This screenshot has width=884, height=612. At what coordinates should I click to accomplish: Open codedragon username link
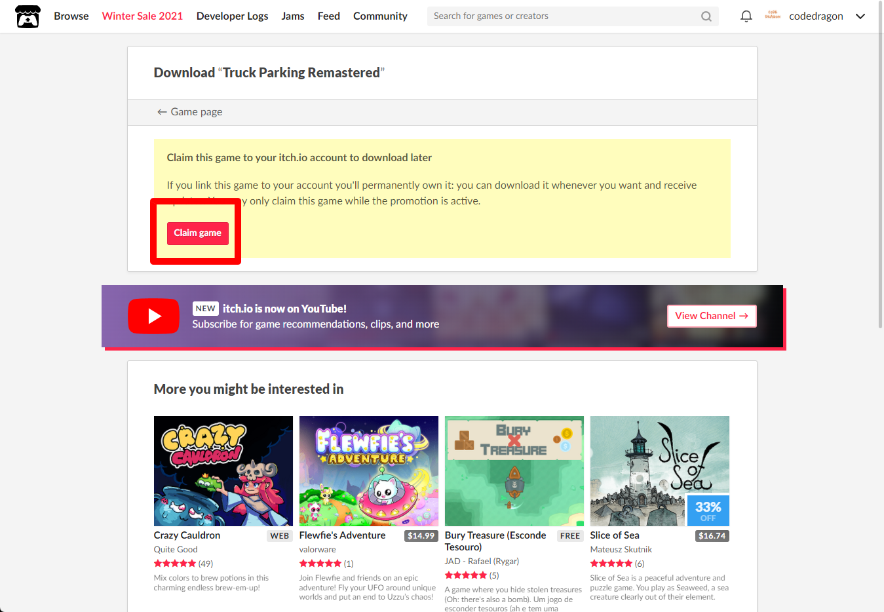pyautogui.click(x=816, y=16)
